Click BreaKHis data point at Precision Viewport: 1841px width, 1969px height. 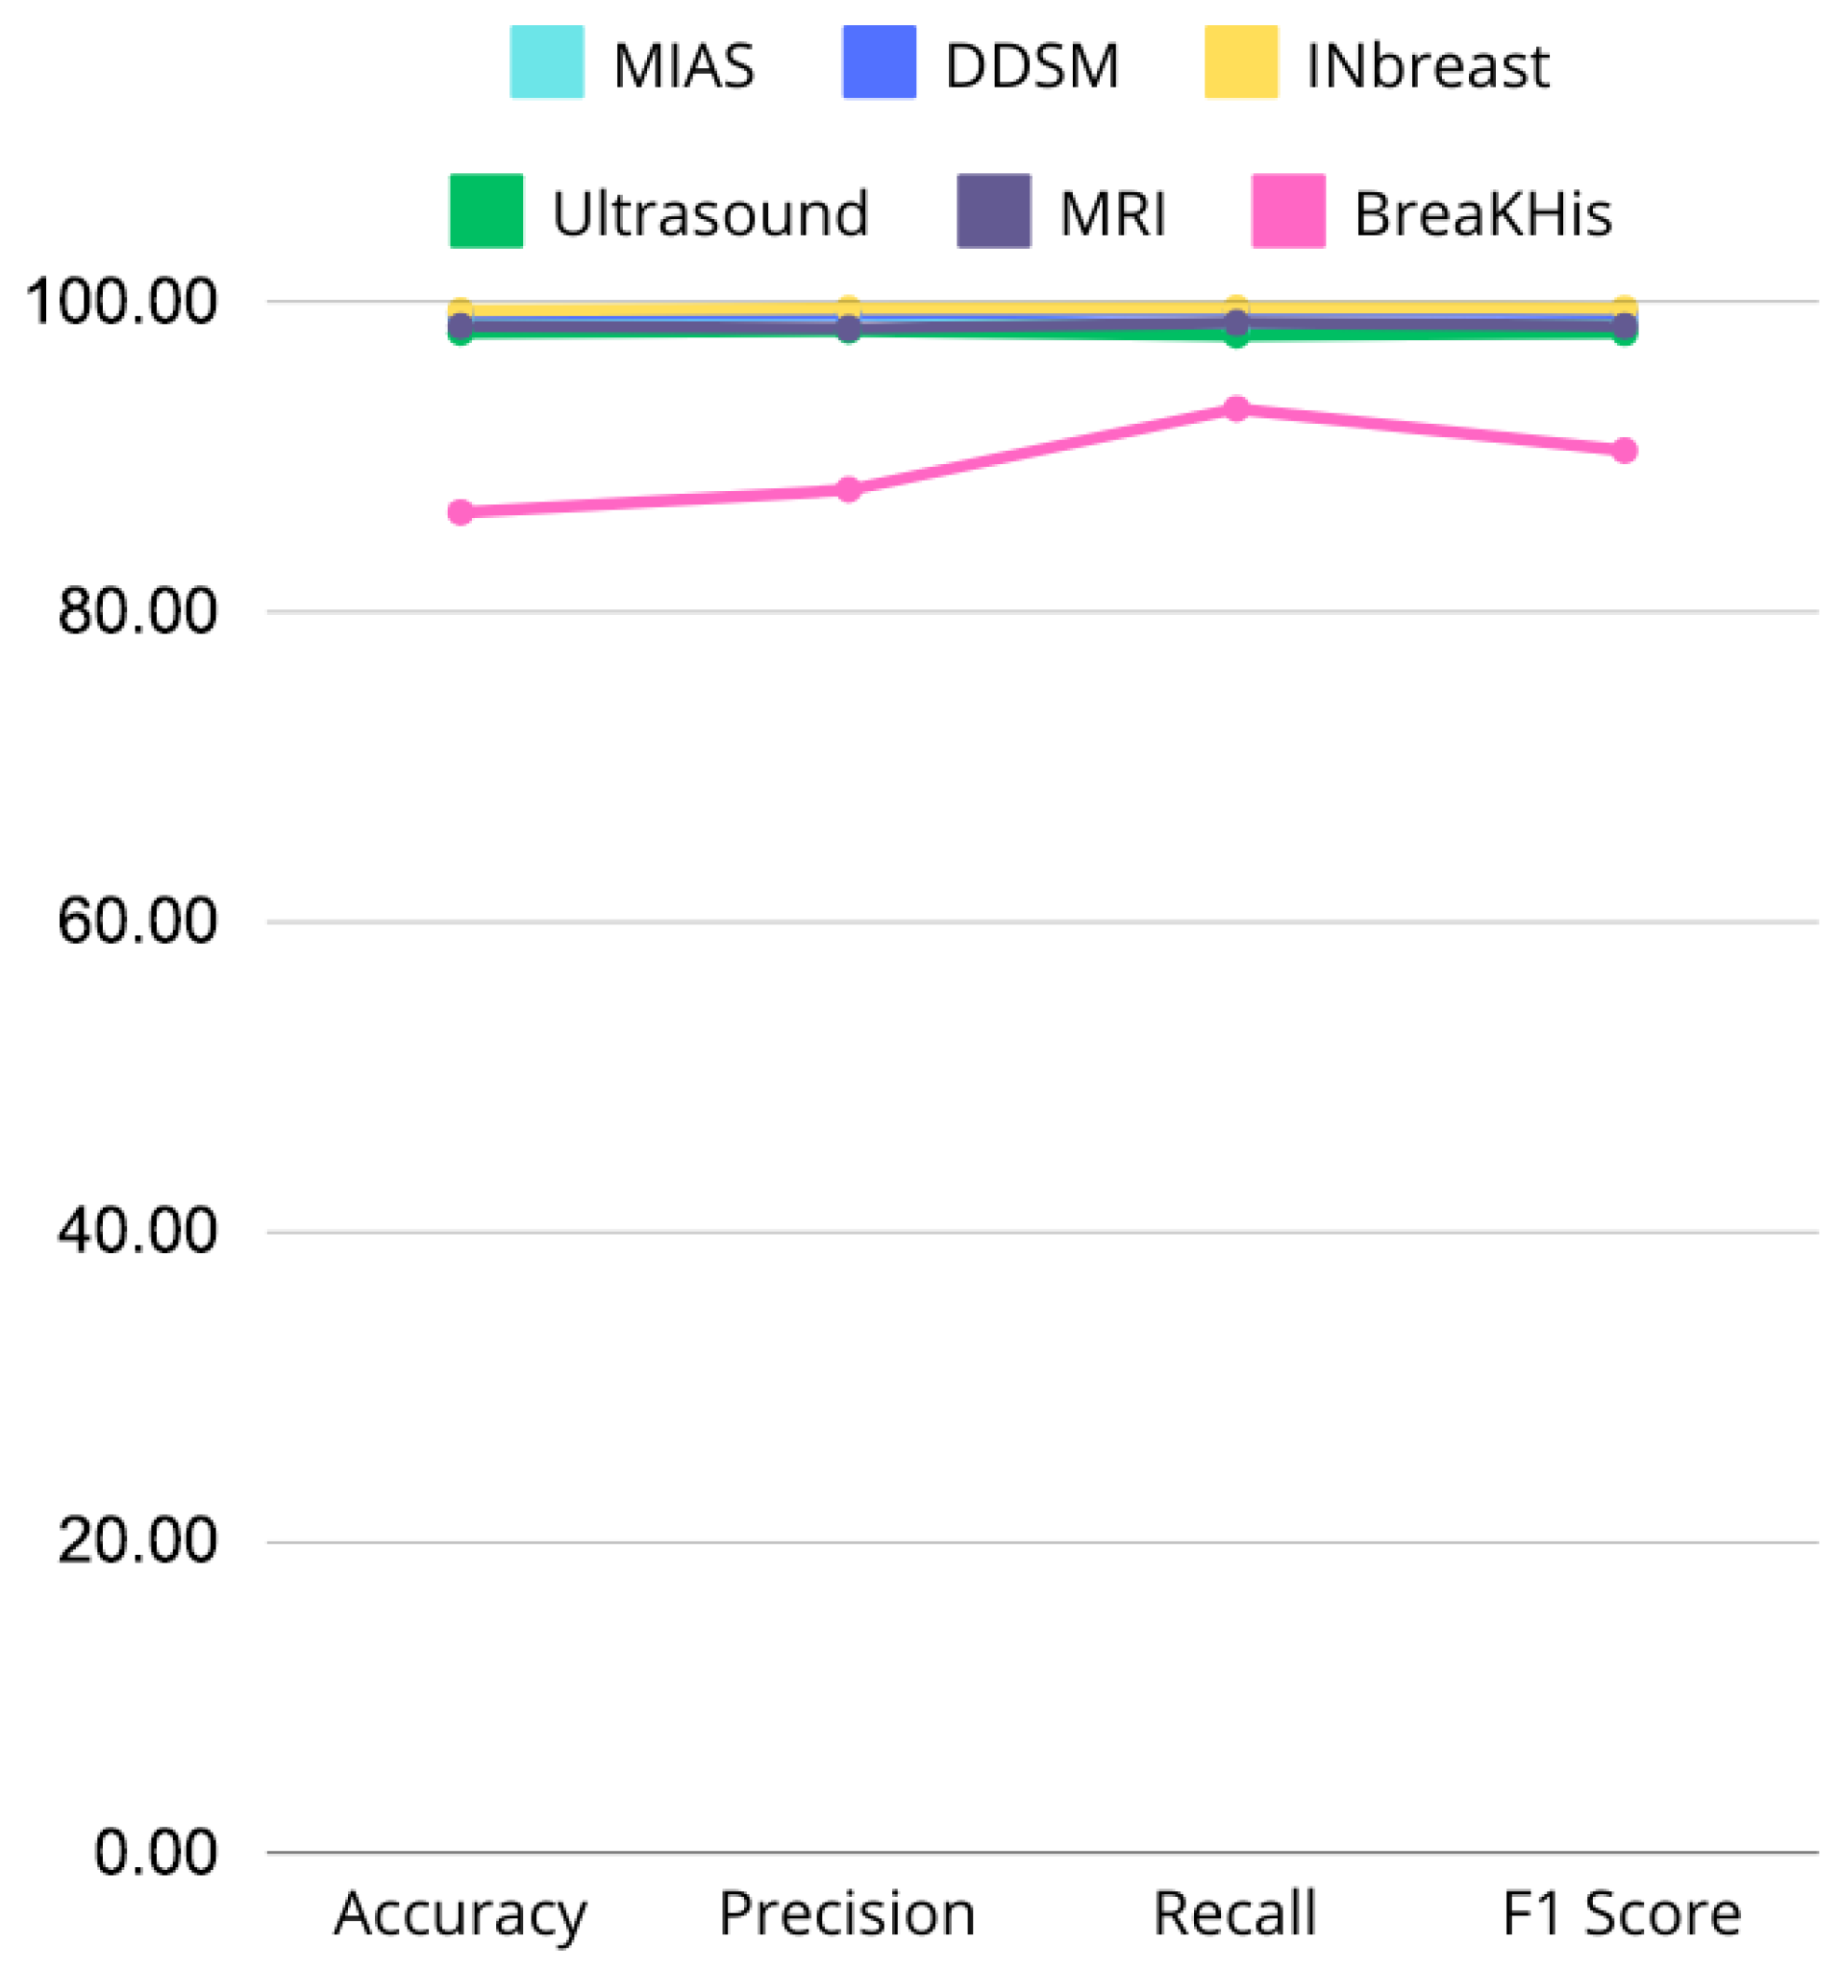coord(848,489)
